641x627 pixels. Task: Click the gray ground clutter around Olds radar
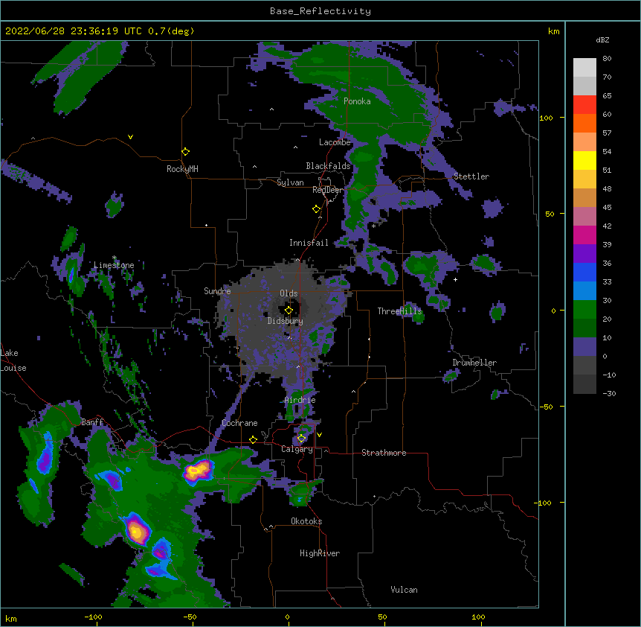click(x=282, y=319)
